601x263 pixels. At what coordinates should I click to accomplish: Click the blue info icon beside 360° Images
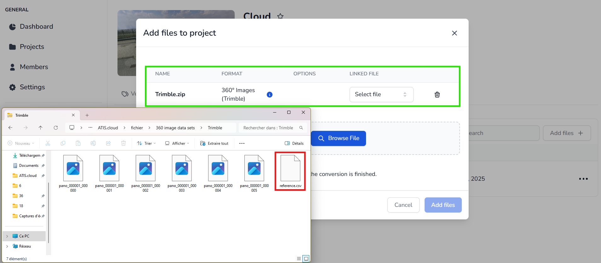point(269,95)
